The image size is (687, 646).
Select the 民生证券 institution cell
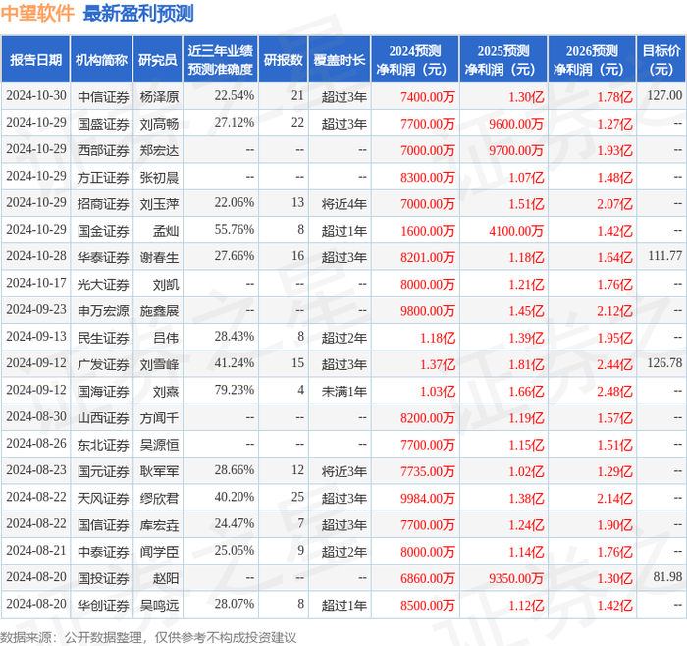[103, 338]
